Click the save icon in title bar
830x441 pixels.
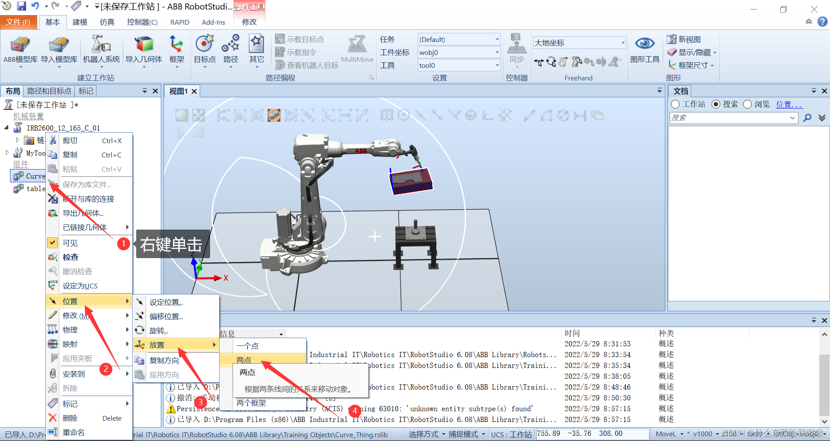[21, 6]
